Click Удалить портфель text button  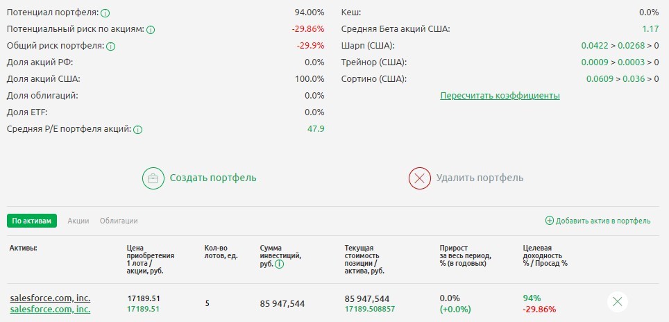click(480, 178)
